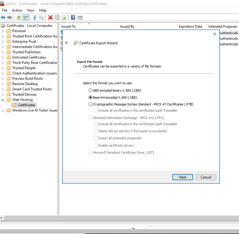
Task: Check P7B include all certificates checkbox
Action: click(x=96, y=110)
